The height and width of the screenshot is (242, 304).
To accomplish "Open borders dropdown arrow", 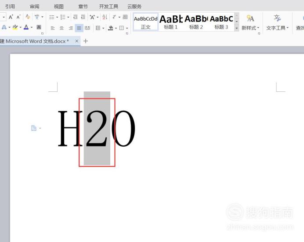I will (x=127, y=28).
